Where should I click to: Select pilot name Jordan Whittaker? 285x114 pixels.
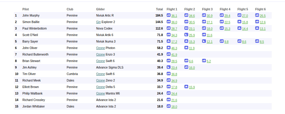(33, 107)
